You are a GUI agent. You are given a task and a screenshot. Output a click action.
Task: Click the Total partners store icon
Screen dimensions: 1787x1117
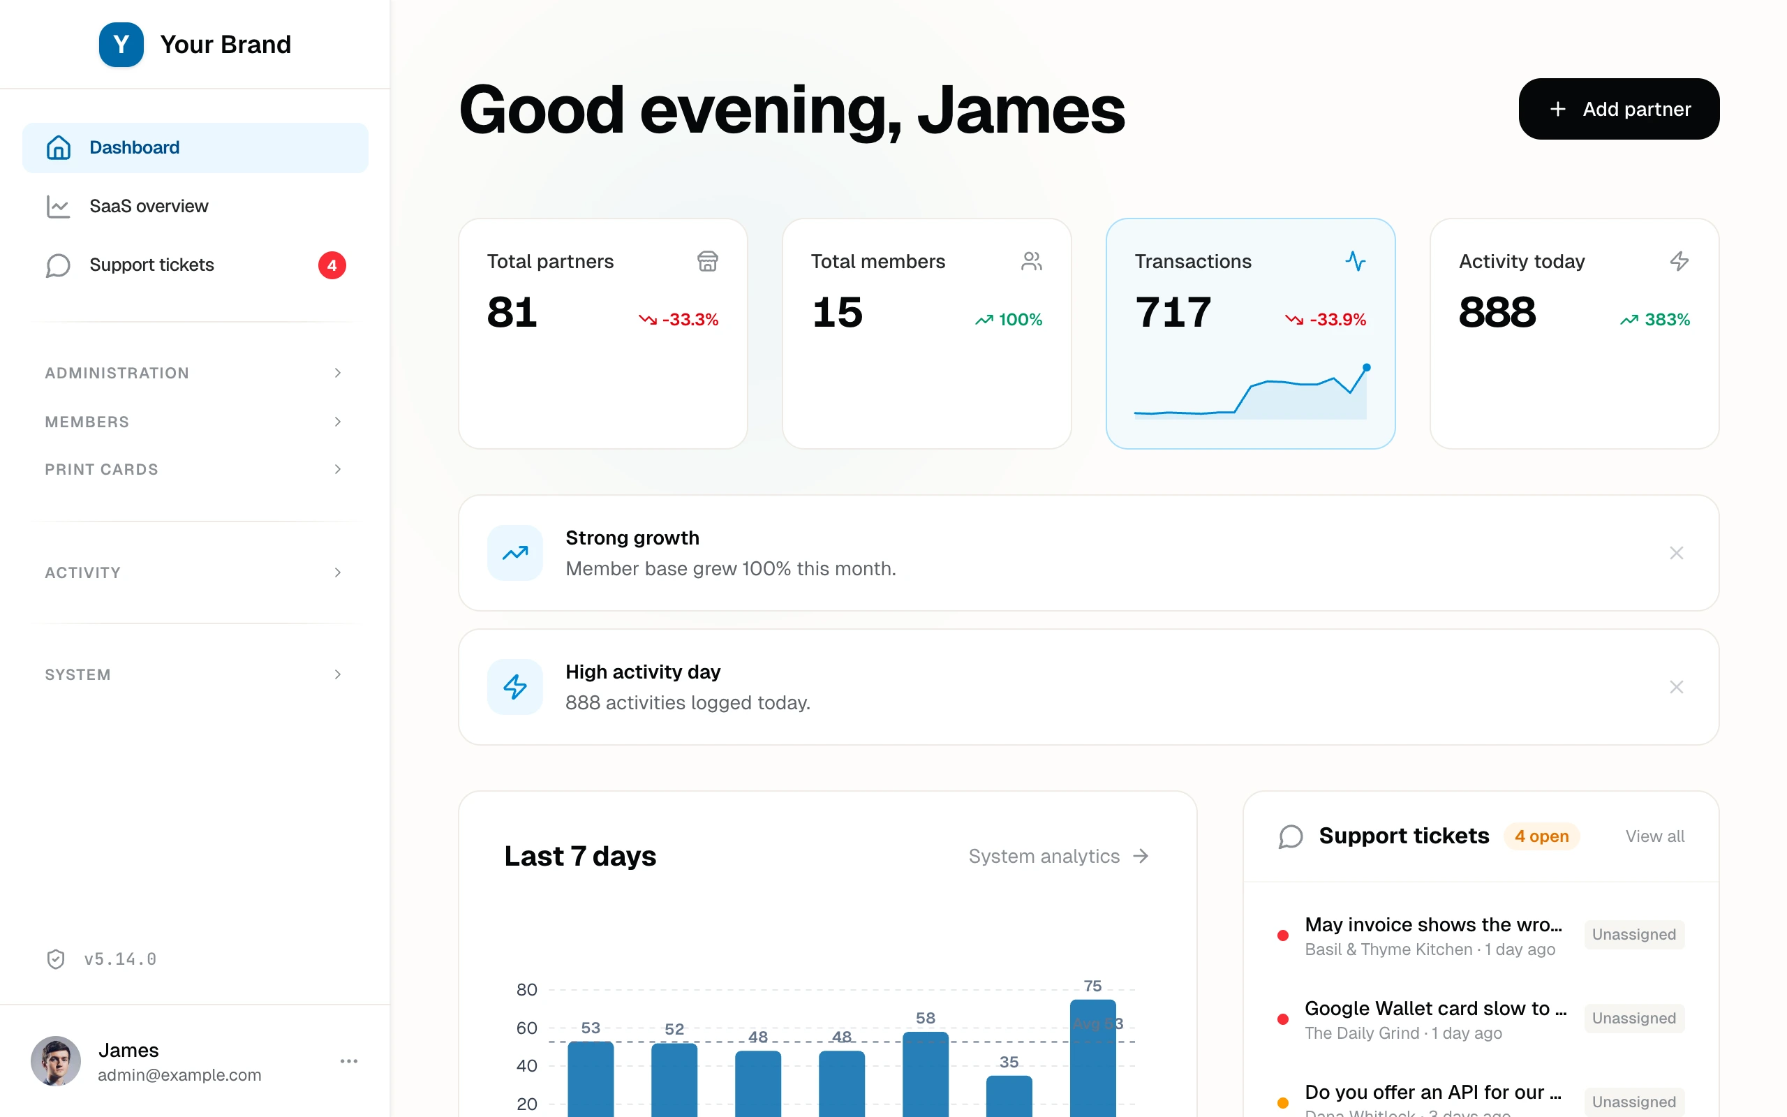click(707, 262)
